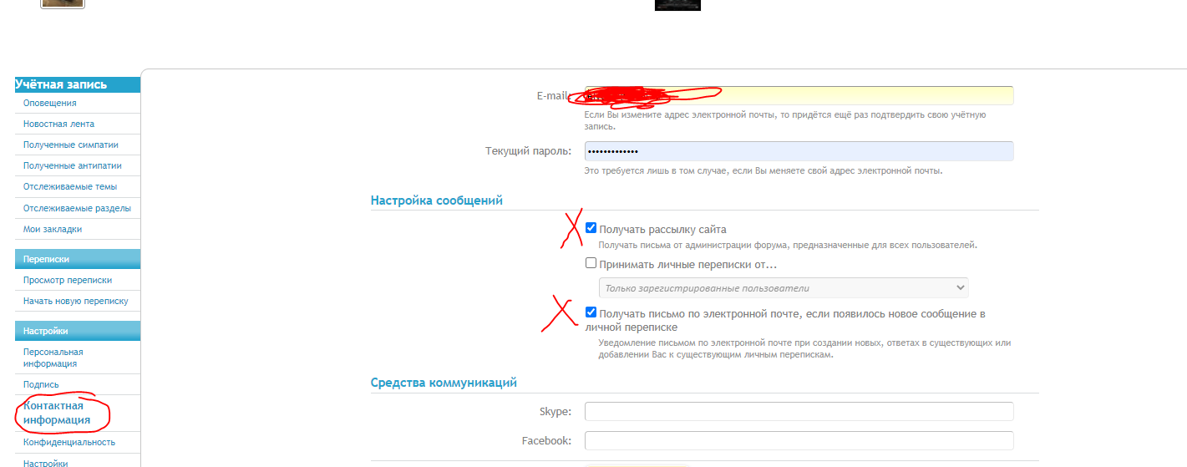
Task: Open 'Оповещения' in the sidebar
Action: click(50, 103)
